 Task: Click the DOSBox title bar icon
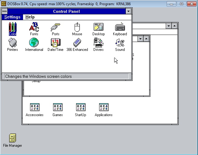point(4,4)
